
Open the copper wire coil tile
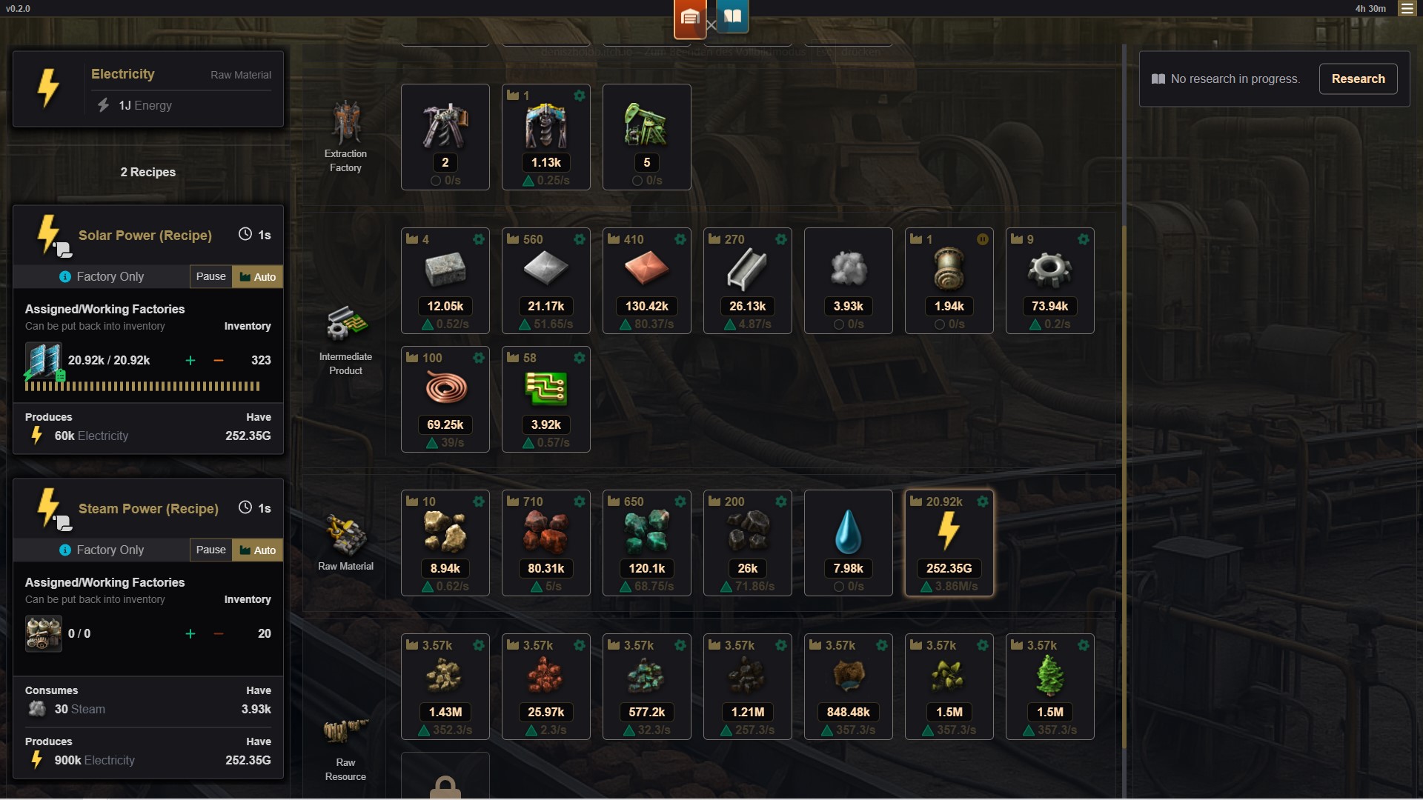445,399
